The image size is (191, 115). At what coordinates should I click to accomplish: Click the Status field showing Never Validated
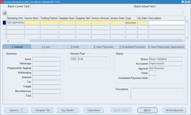tap(166, 59)
